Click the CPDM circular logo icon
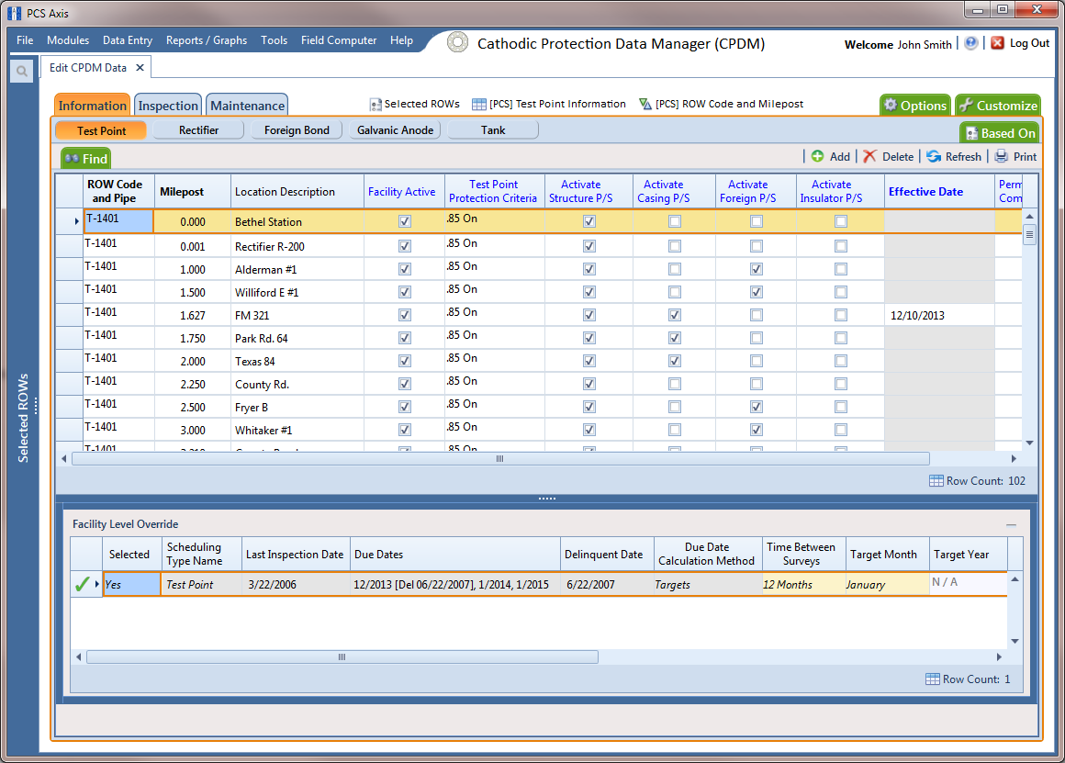Screen dimensions: 1065x763 [458, 43]
